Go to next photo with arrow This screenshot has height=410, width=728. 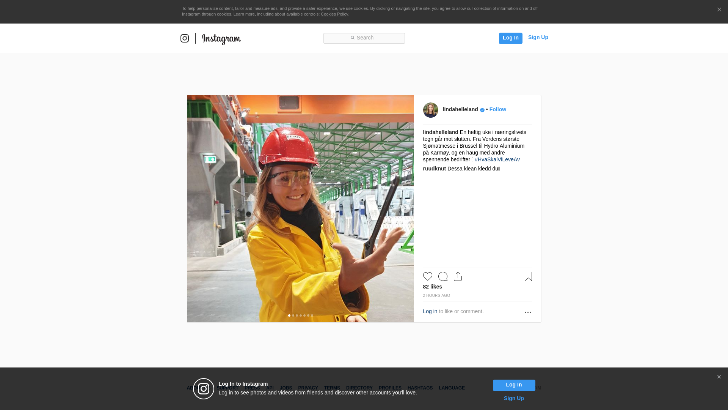pyautogui.click(x=405, y=208)
